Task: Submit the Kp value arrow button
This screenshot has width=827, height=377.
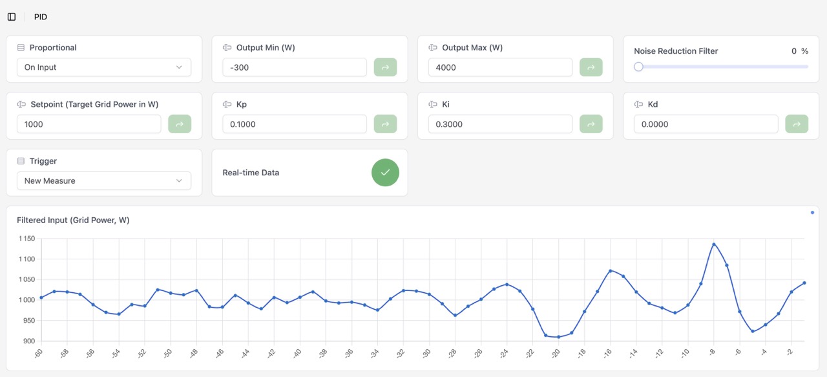Action: (x=386, y=124)
